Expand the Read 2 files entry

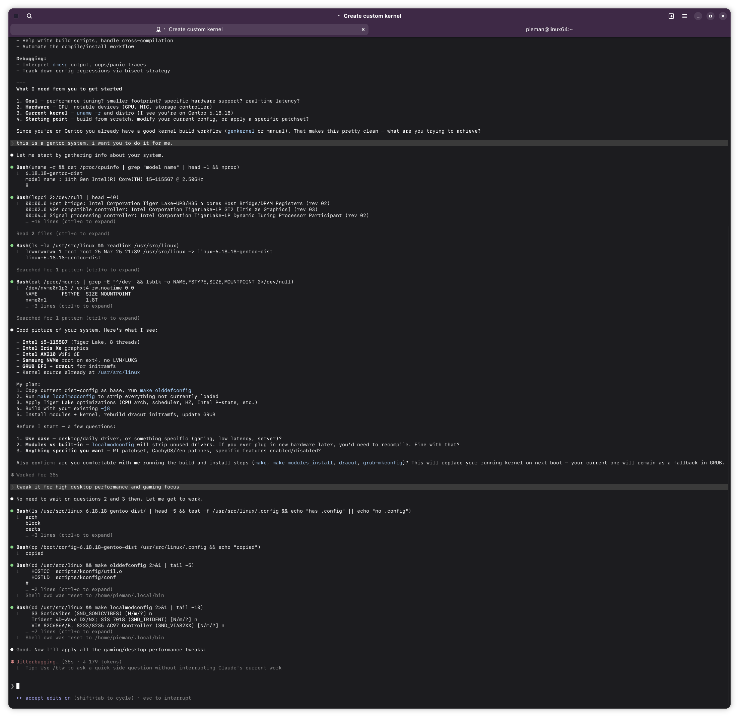63,234
